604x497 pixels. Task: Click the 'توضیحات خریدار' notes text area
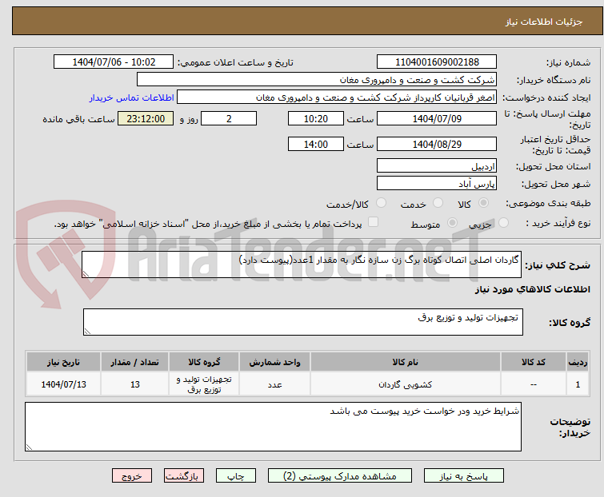click(274, 427)
